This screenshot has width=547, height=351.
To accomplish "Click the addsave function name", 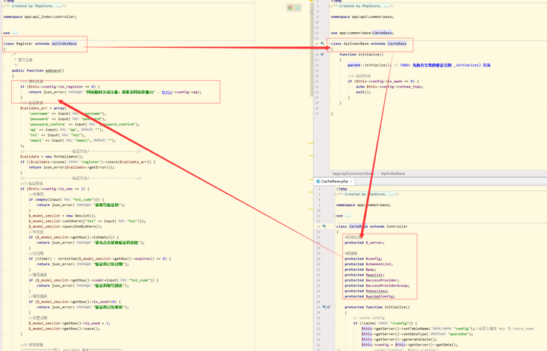I will click(54, 70).
